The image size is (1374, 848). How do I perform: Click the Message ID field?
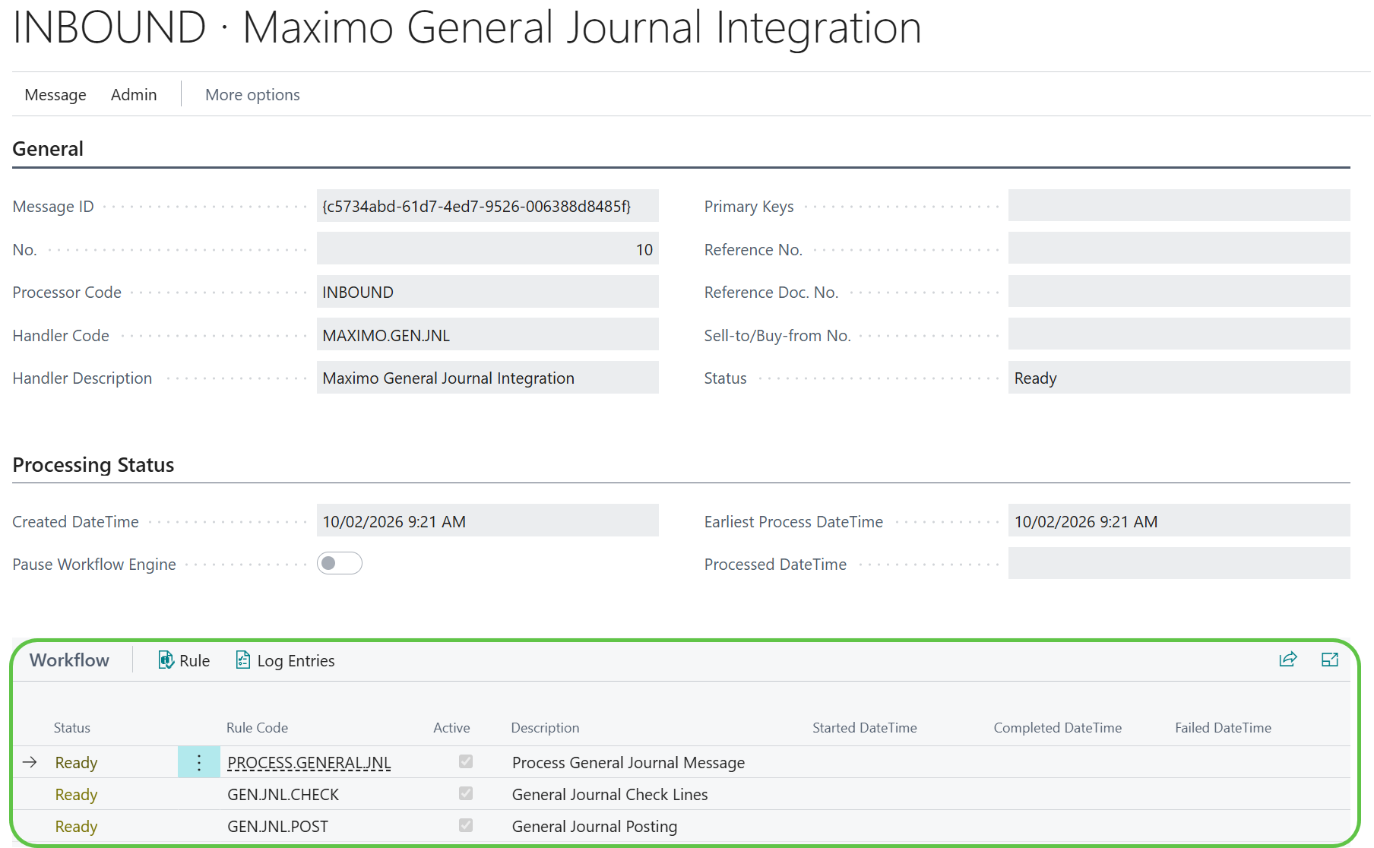[488, 206]
